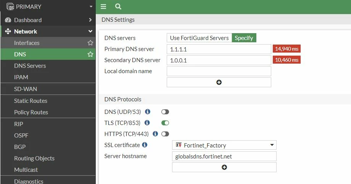This screenshot has width=351, height=184.
Task: Open the RIP menu item
Action: pyautogui.click(x=48, y=124)
